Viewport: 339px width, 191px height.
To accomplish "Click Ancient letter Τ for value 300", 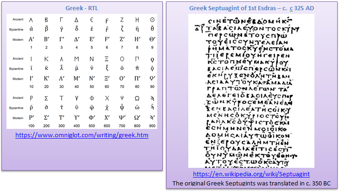I will click(61, 98).
